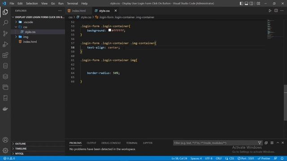
Task: Click the feedback icon in status bar
Action: (275, 158)
